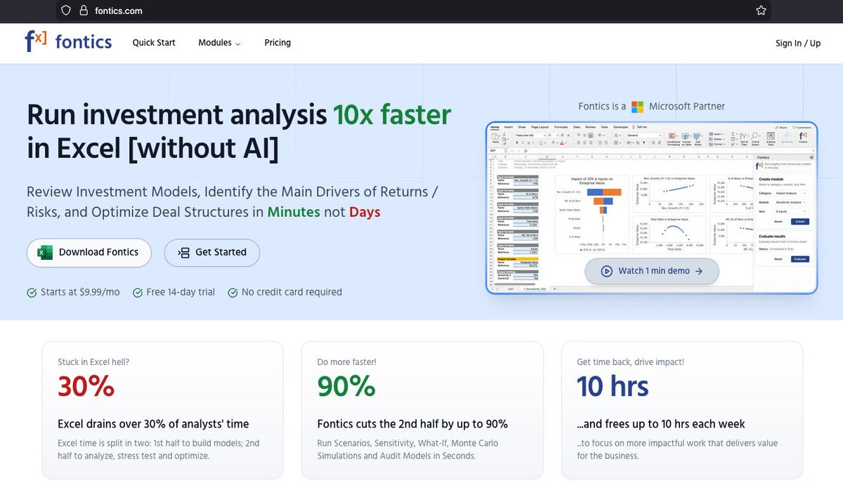Click 'Excel drains over 30% of analysts' time' heading
The width and height of the screenshot is (843, 495).
pos(153,424)
